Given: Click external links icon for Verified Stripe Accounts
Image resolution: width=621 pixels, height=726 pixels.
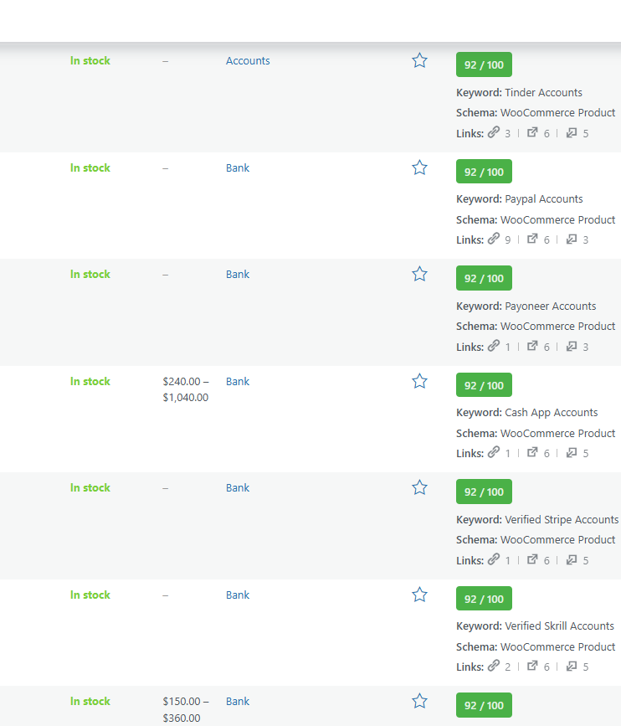Looking at the screenshot, I should pyautogui.click(x=532, y=559).
